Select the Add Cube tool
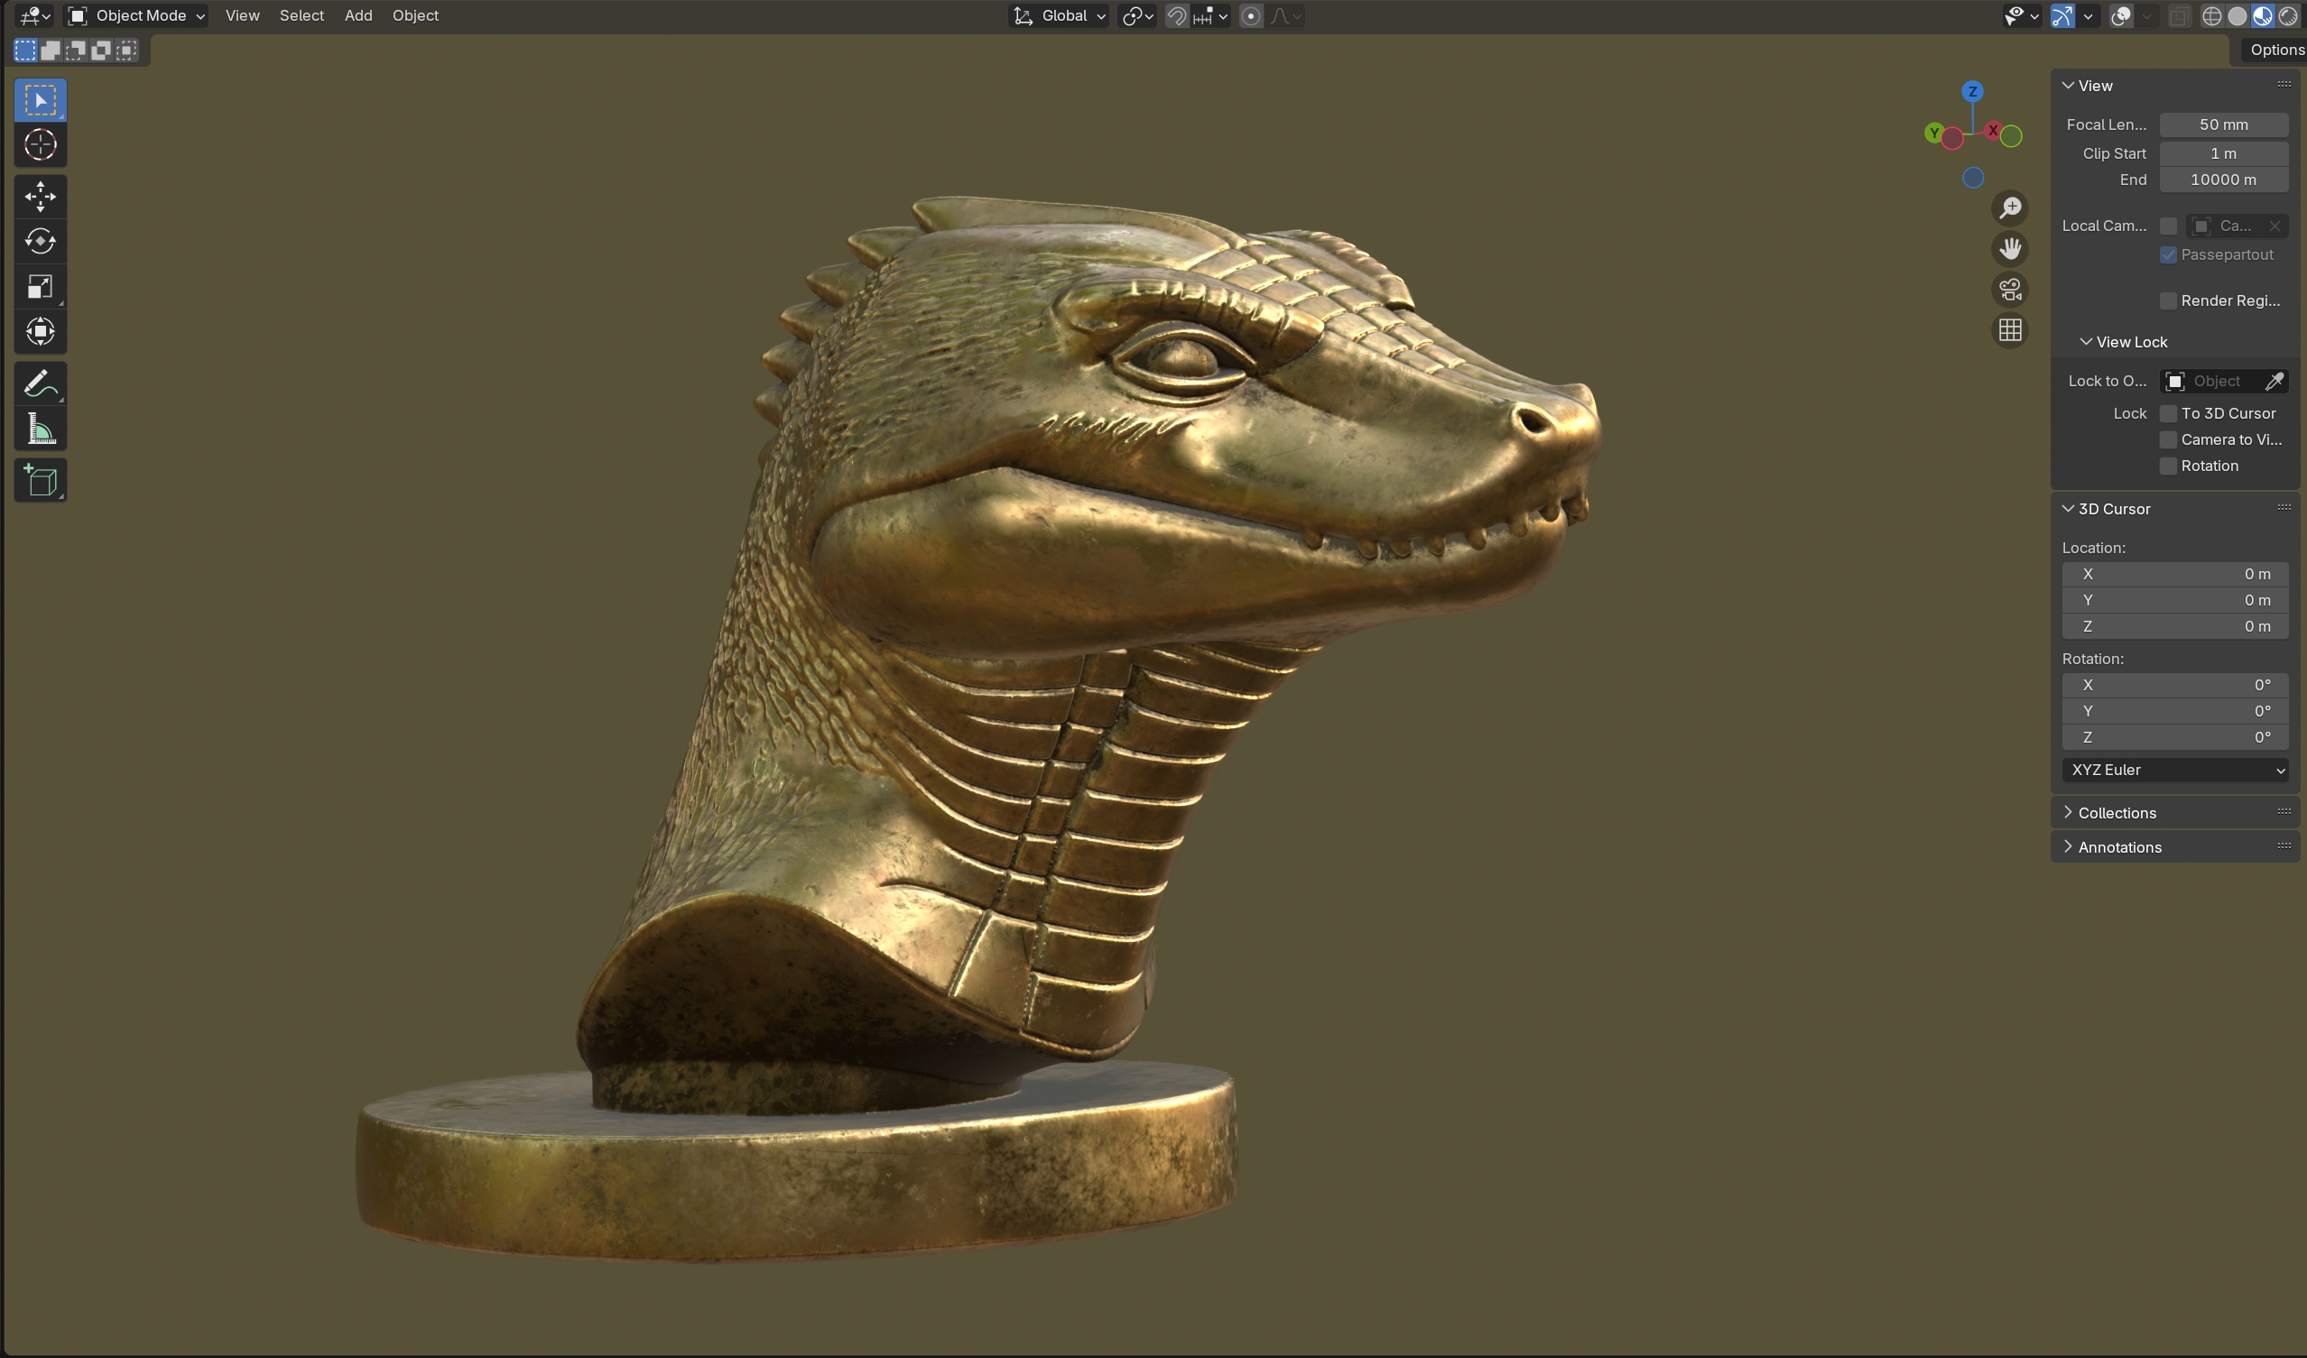The width and height of the screenshot is (2307, 1358). [x=41, y=480]
